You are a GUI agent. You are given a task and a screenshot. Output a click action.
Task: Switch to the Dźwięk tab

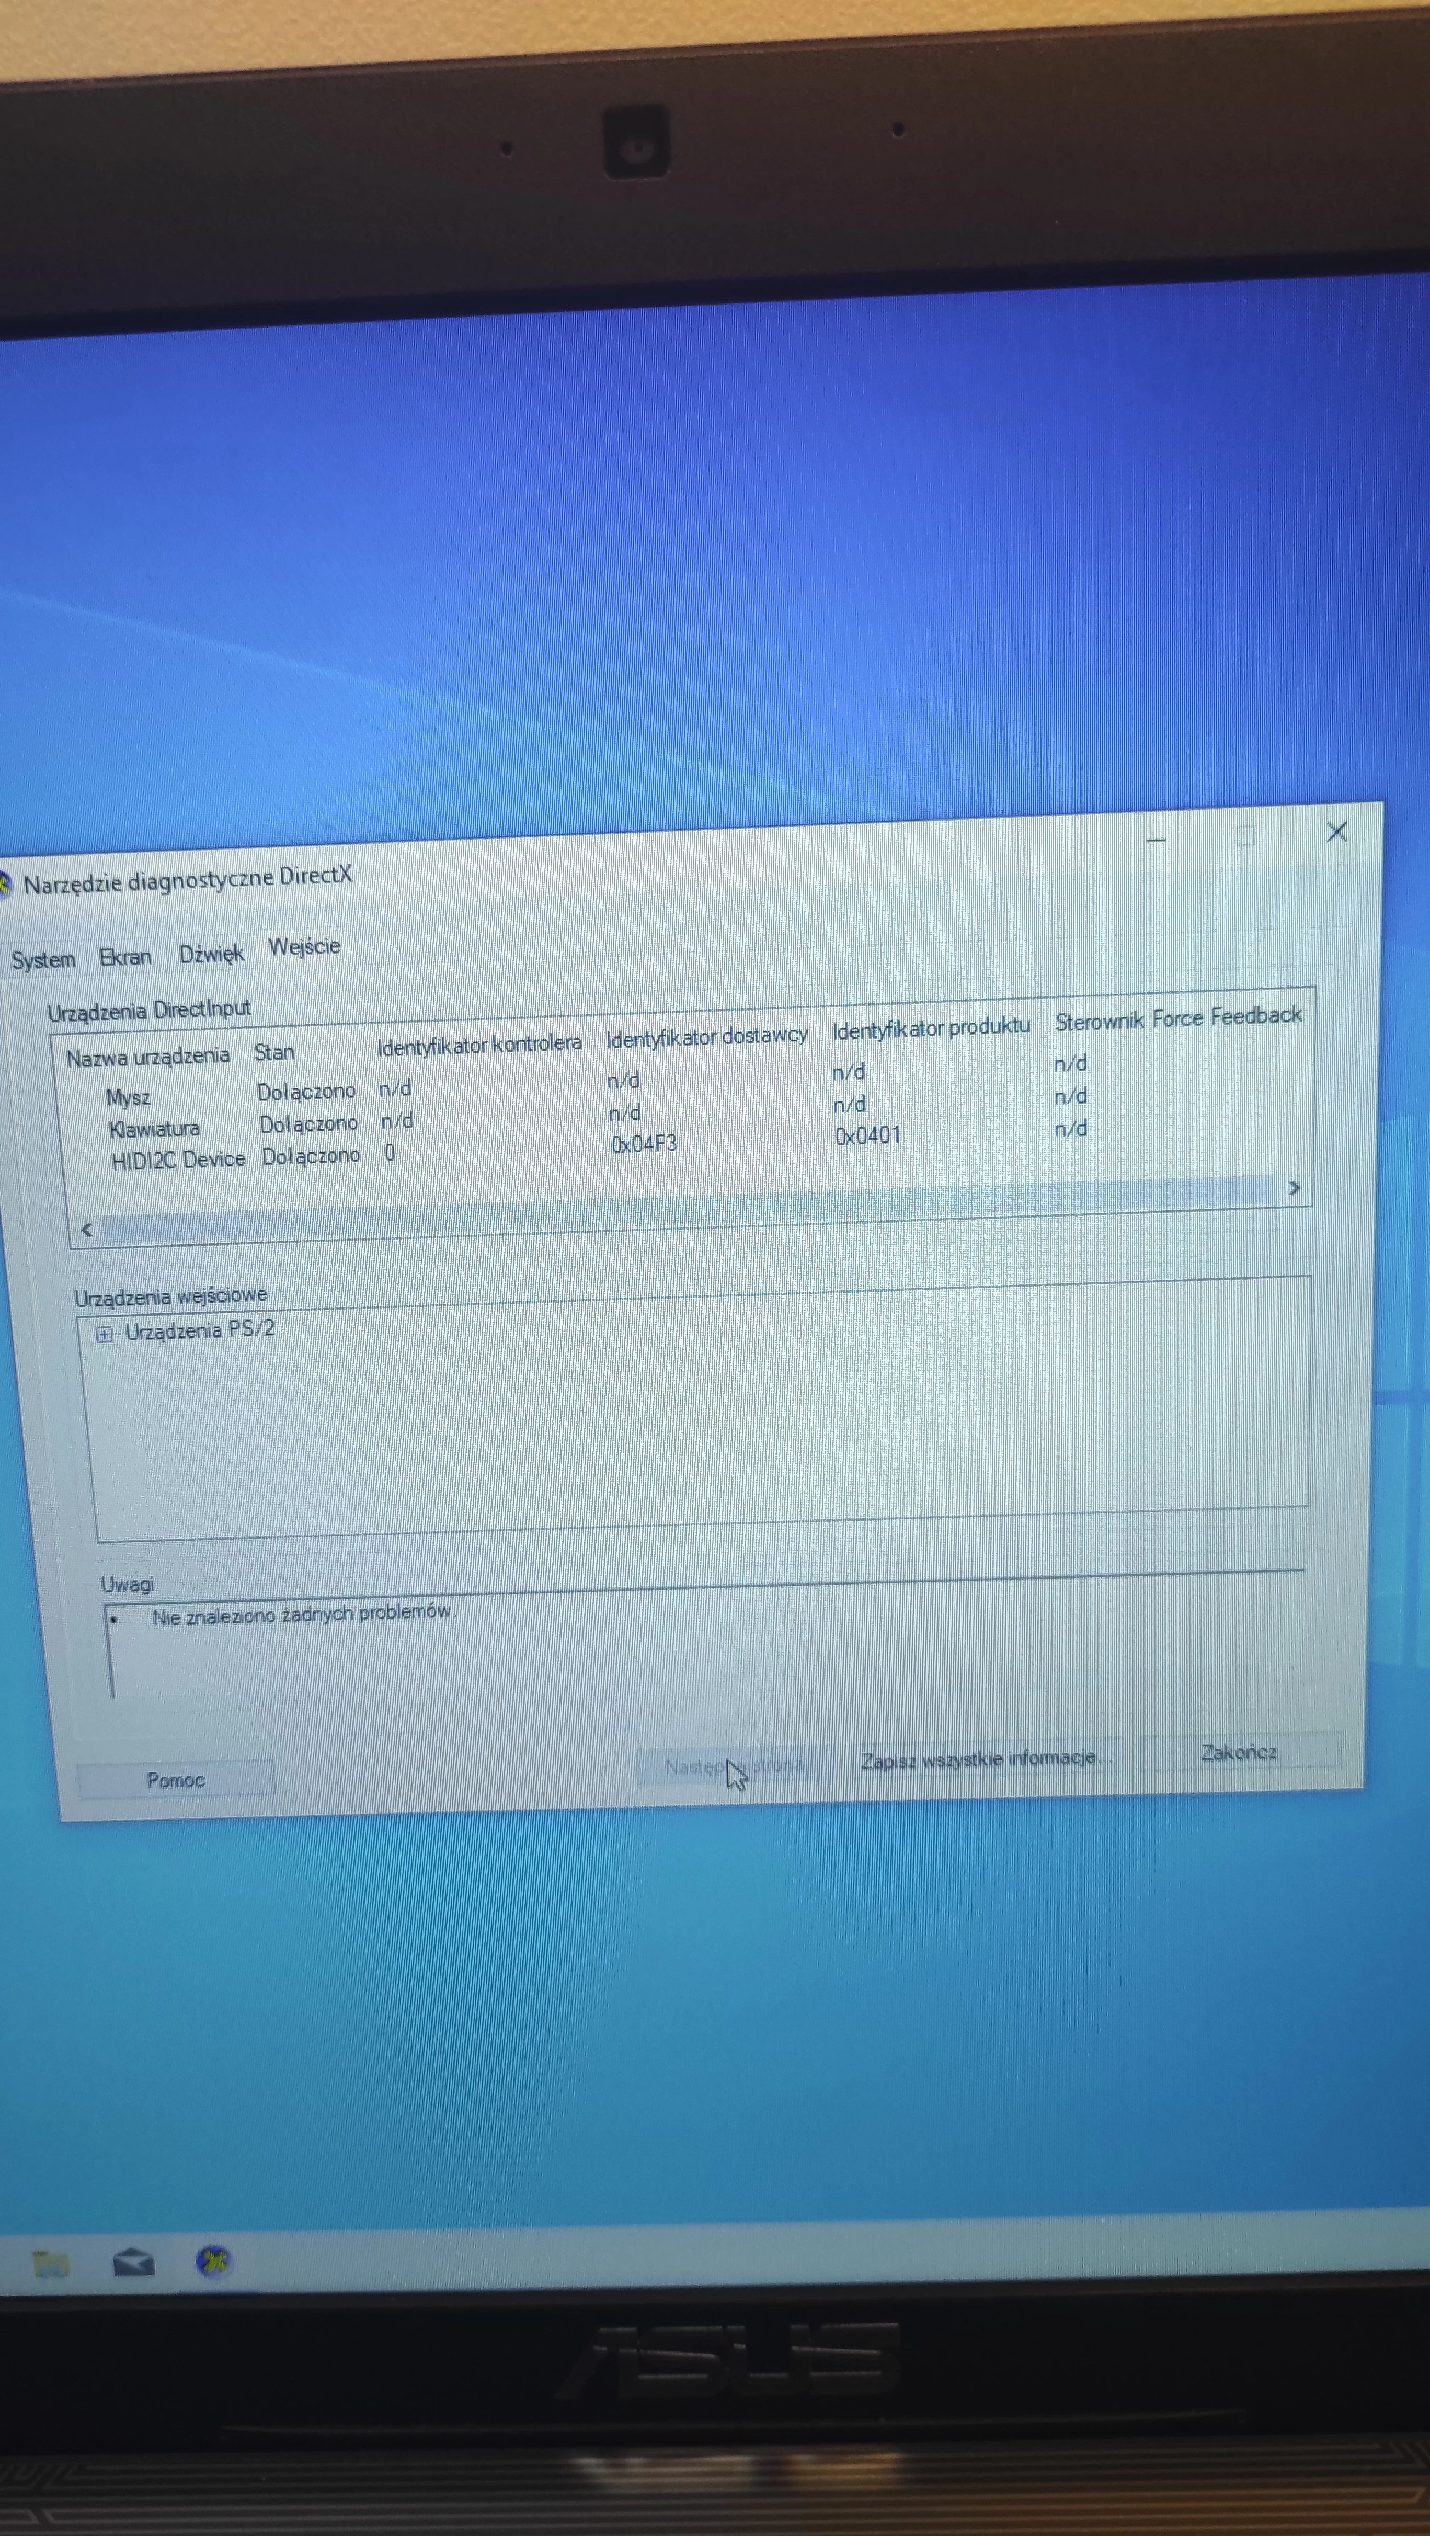click(x=211, y=953)
